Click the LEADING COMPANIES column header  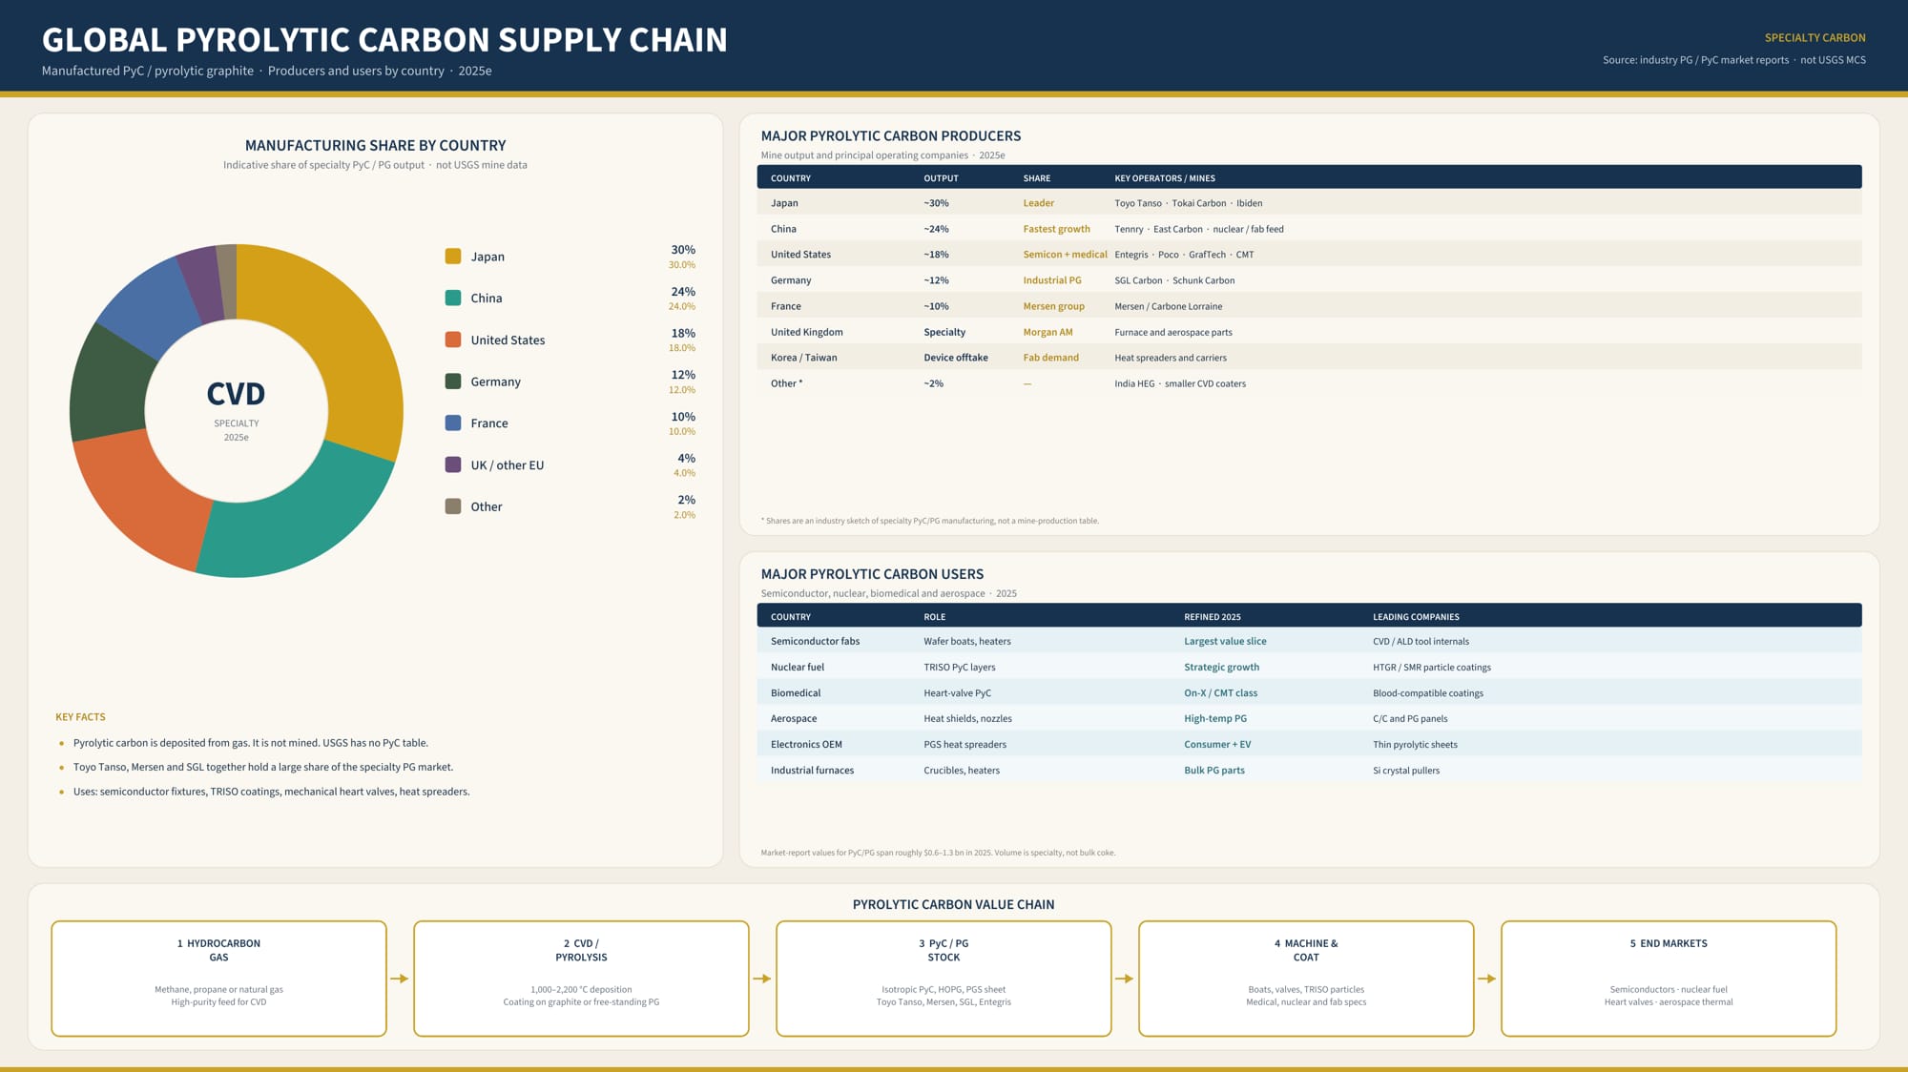(1416, 617)
